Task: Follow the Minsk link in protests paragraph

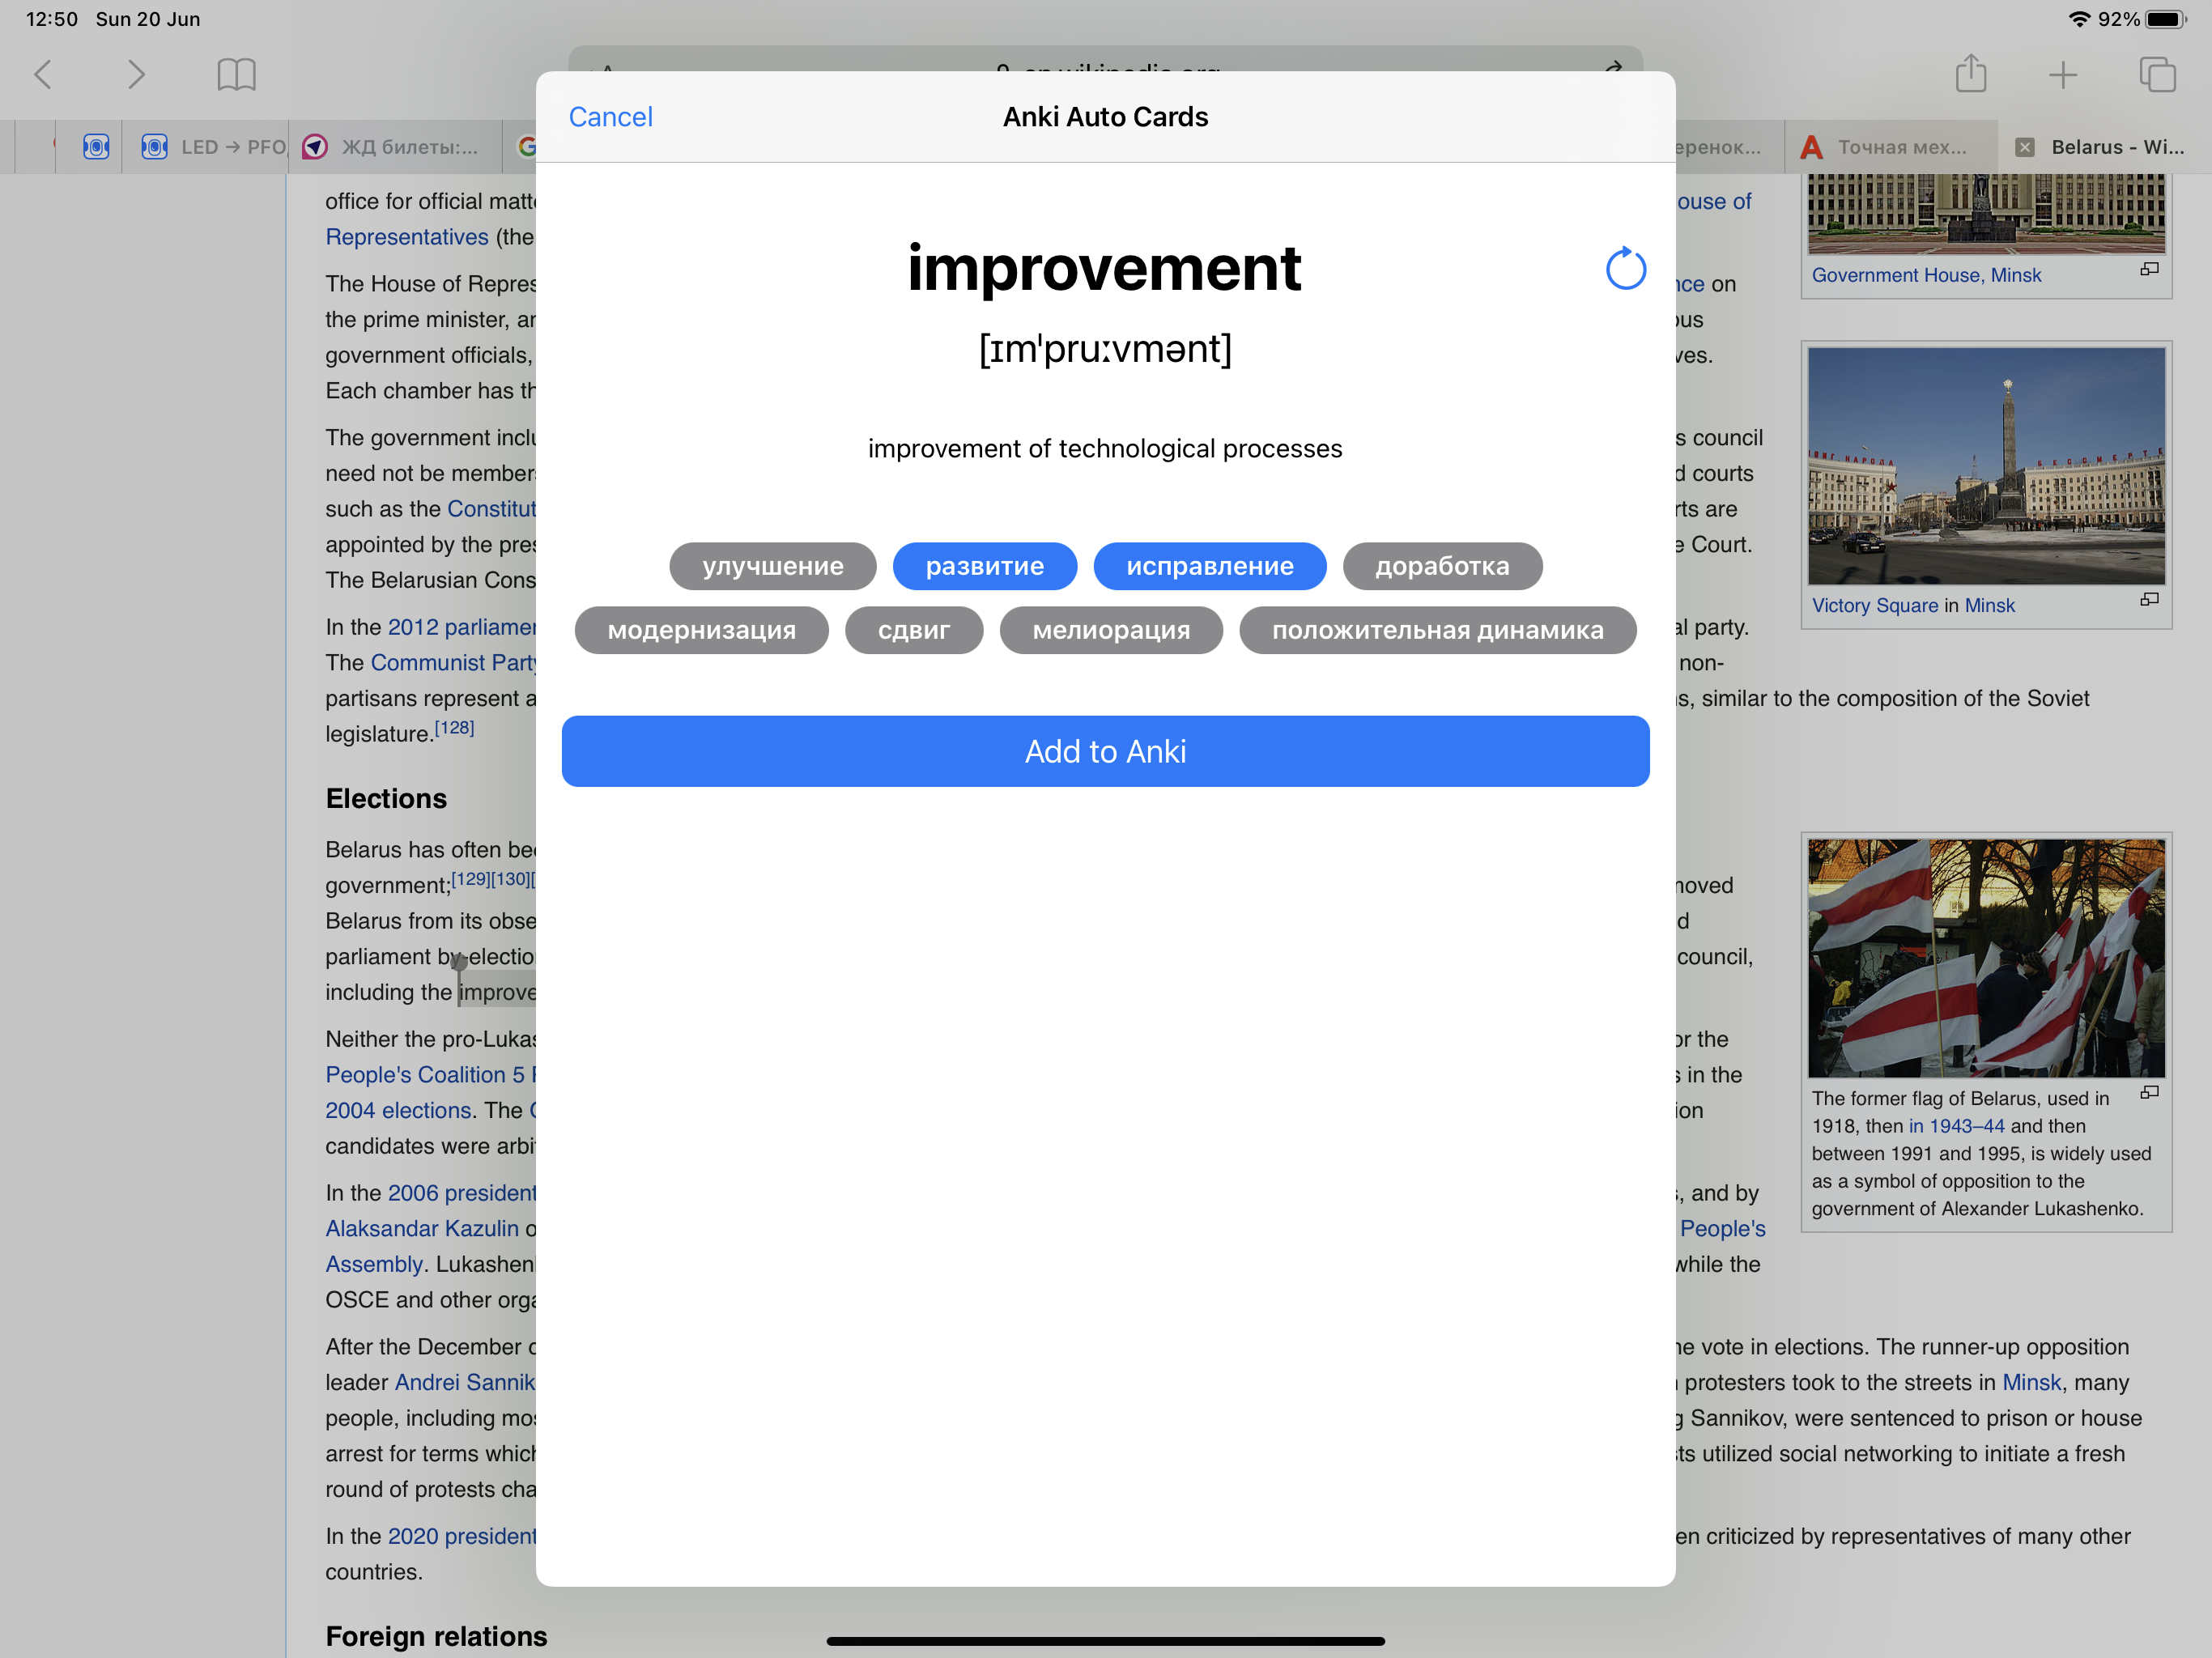Action: [2031, 1382]
